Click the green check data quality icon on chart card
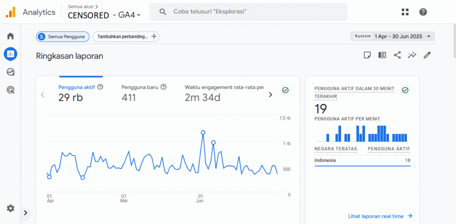Viewport: 456px width, 224px height. (x=285, y=90)
